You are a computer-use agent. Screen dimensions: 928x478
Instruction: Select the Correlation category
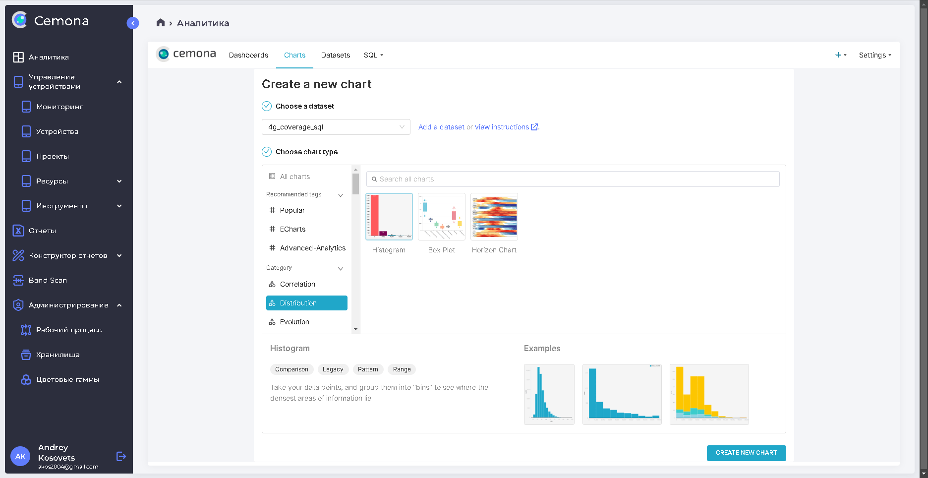coord(297,284)
